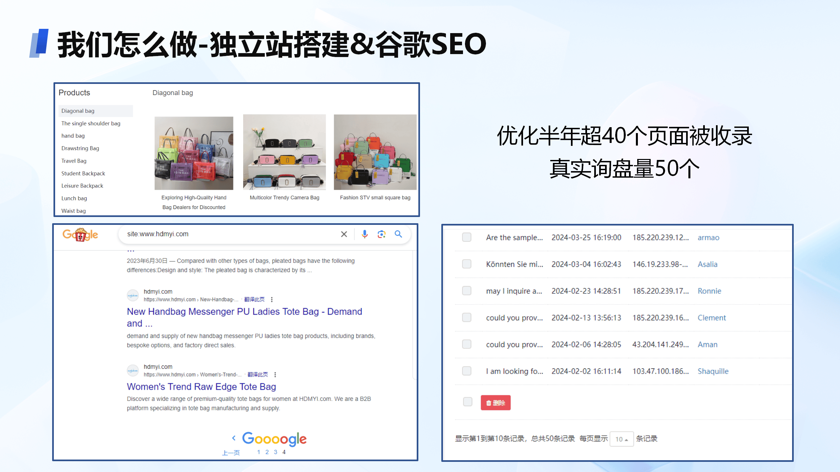Choose Travel Bag category in sidebar
This screenshot has height=472, width=840.
74,161
